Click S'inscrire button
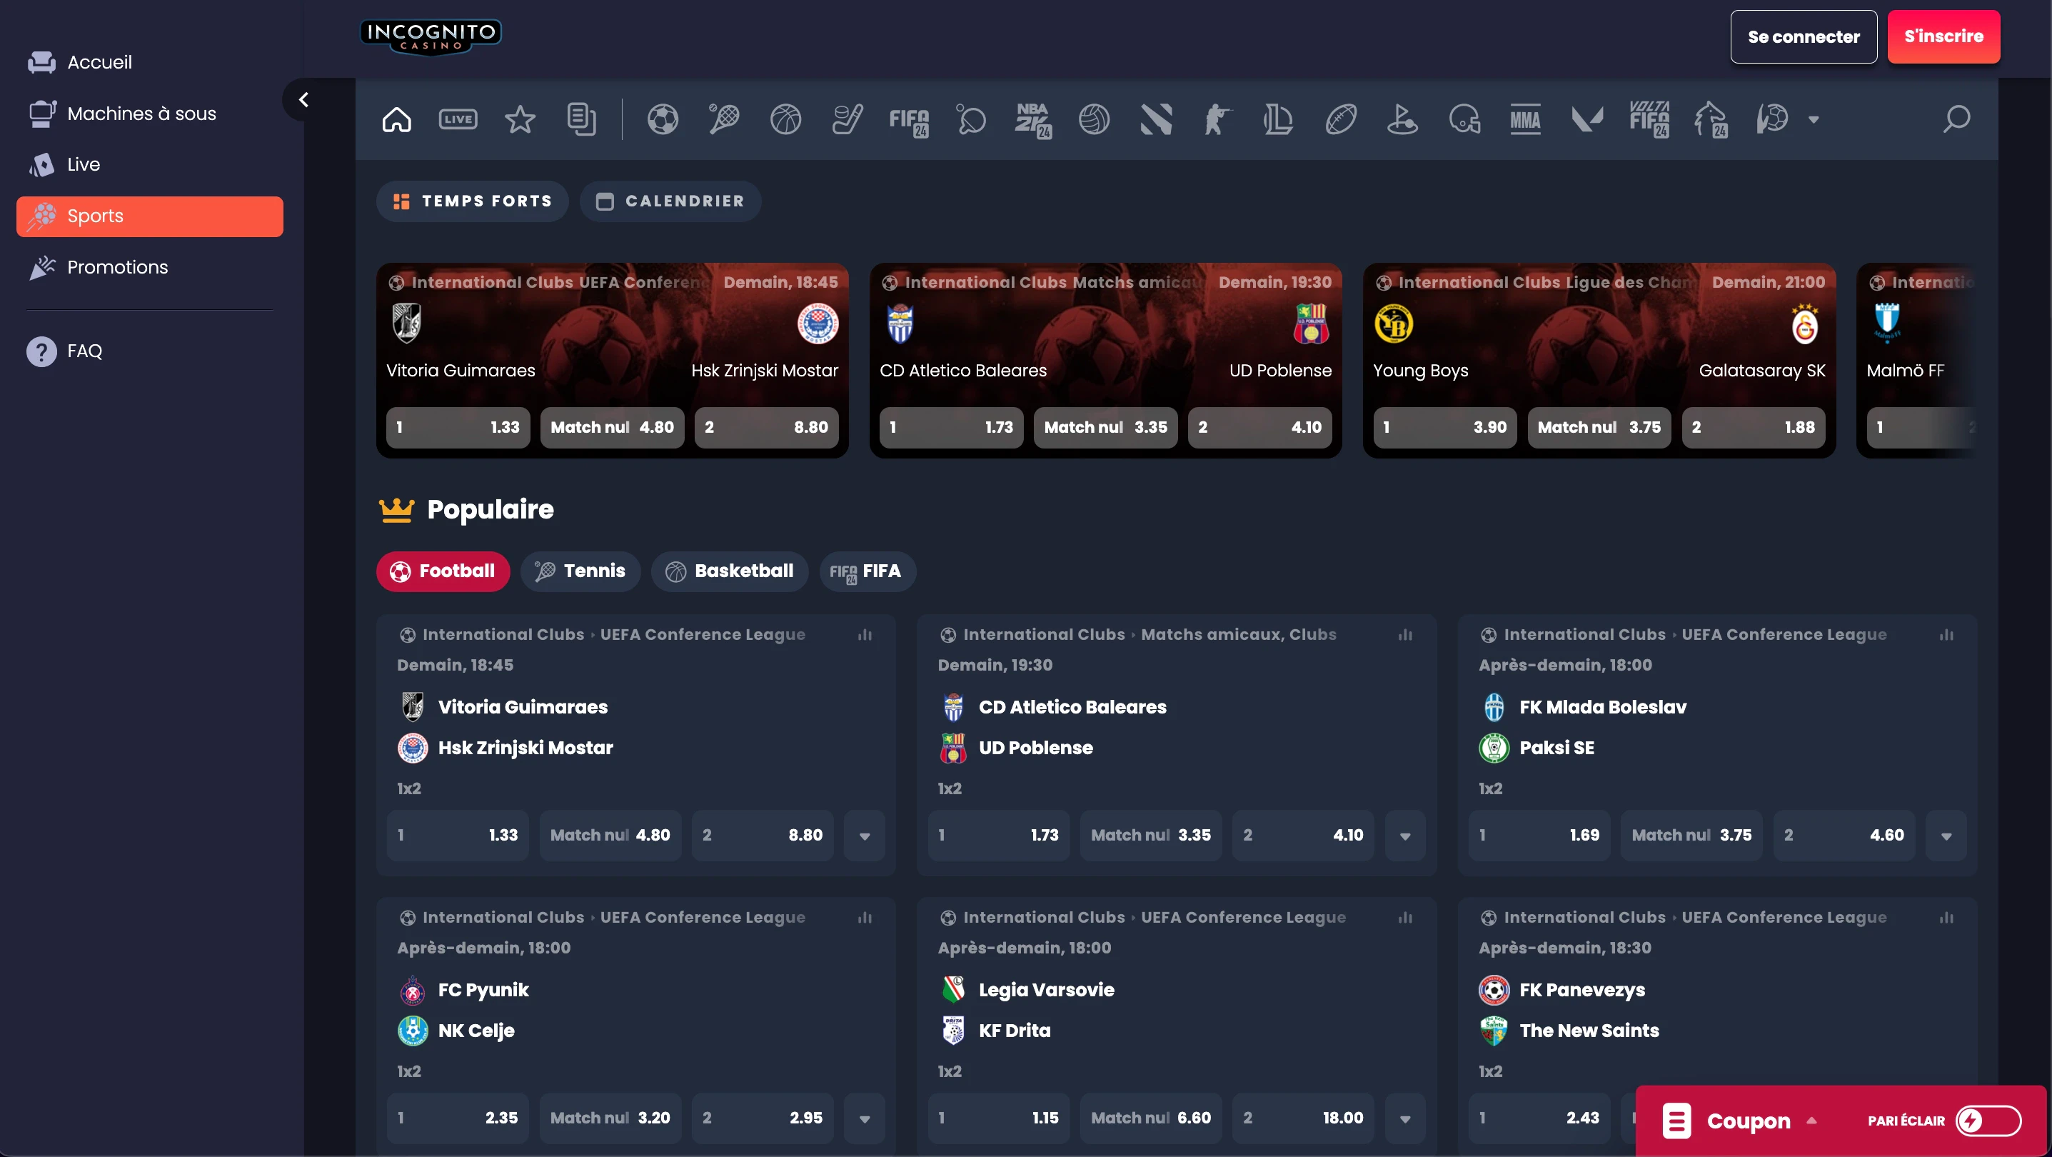 pyautogui.click(x=1943, y=36)
